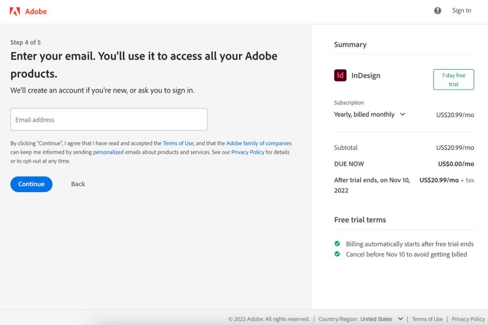Click the InDesign app icon

pyautogui.click(x=340, y=75)
